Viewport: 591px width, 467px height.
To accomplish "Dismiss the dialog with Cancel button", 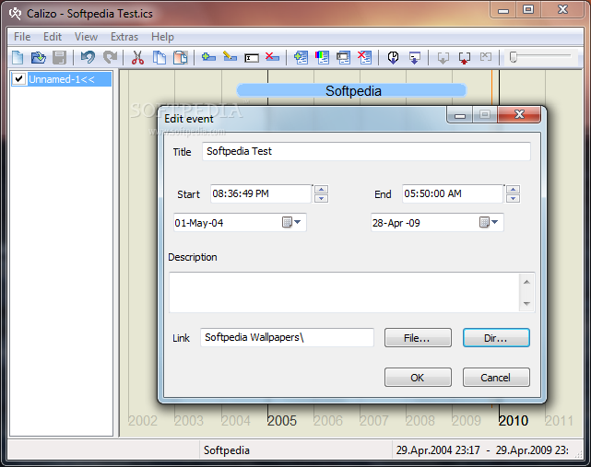I will [496, 378].
